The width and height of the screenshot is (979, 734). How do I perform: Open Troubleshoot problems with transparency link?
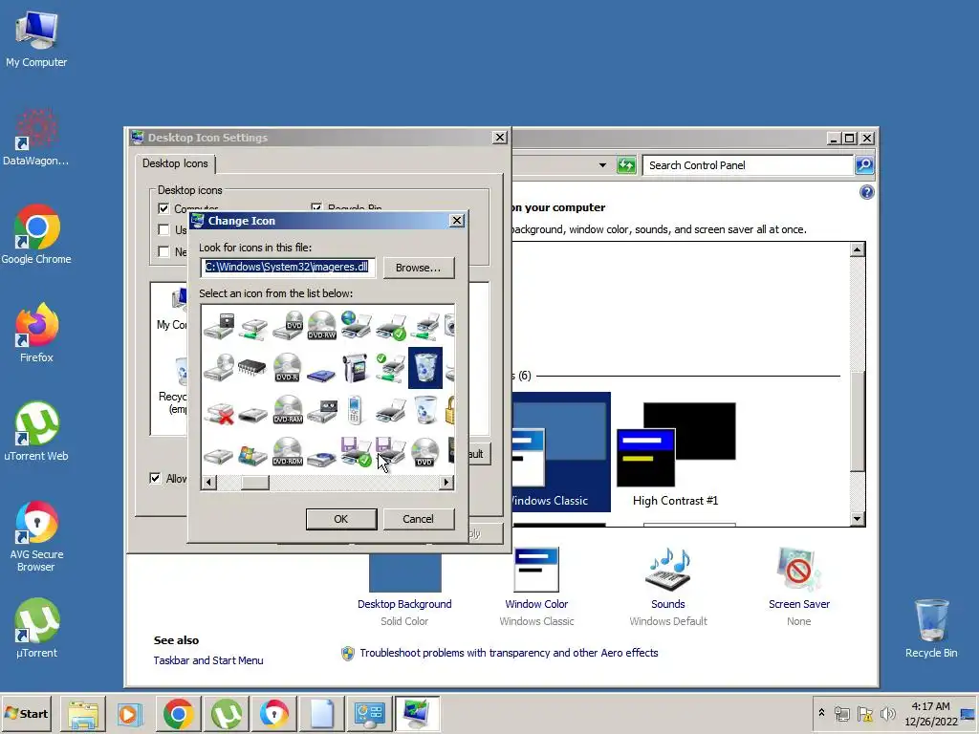click(509, 653)
